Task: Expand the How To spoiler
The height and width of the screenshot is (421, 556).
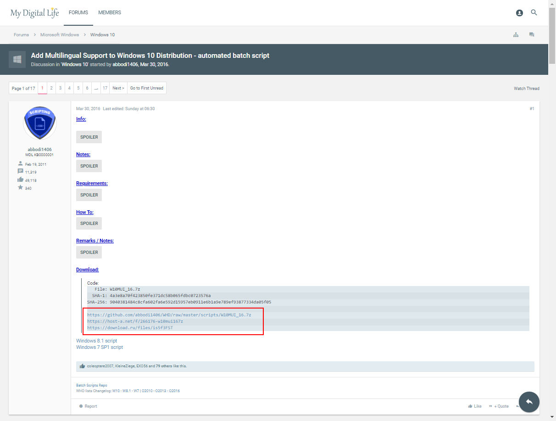Action: coord(89,223)
